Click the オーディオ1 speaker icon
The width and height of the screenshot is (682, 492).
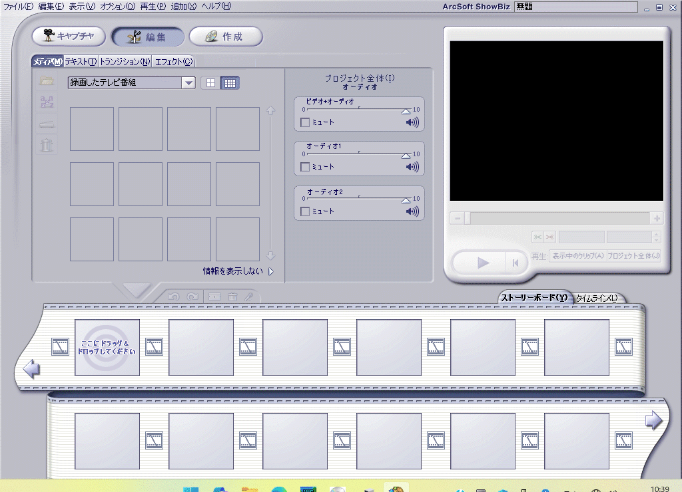pyautogui.click(x=412, y=167)
